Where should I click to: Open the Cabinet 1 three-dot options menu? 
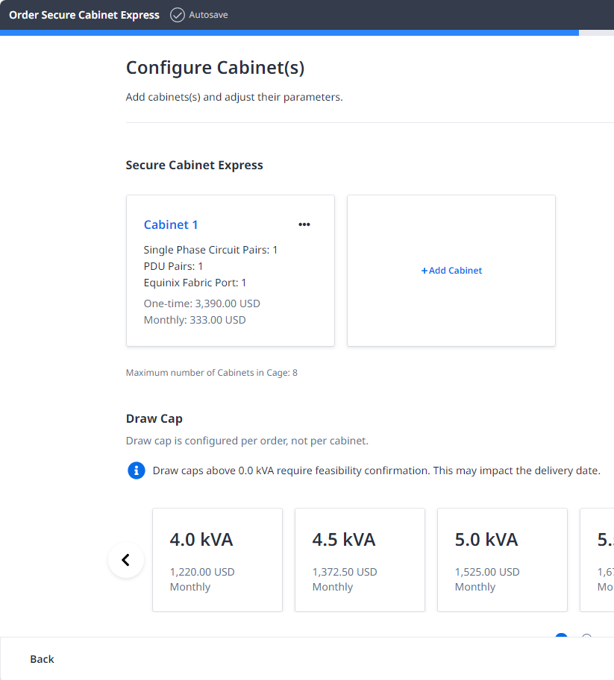(304, 224)
